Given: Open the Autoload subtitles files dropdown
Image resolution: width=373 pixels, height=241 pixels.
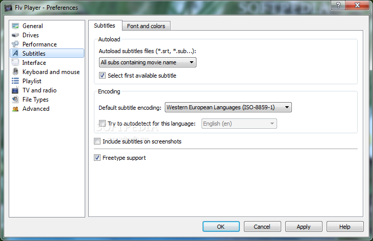Looking at the screenshot, I should (147, 62).
